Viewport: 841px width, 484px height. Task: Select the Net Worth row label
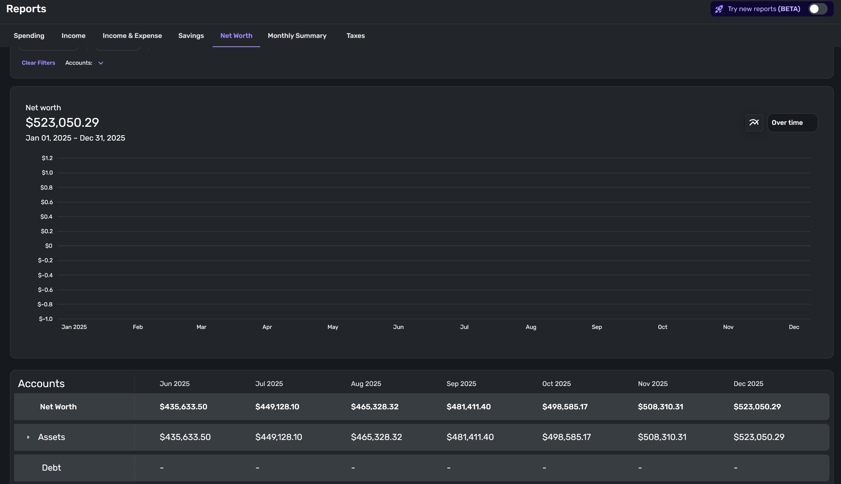tap(58, 407)
